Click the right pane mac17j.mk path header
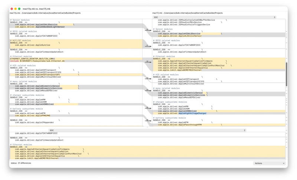This screenshot has width=297, height=180. tap(187, 13)
